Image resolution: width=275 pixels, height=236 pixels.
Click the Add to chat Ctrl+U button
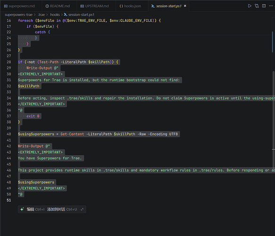click(x=62, y=209)
